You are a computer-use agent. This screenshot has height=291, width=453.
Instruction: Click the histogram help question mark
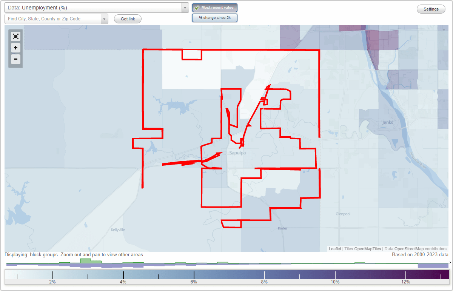(x=450, y=263)
